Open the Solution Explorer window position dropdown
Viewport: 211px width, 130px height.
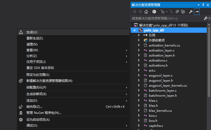click(199, 5)
